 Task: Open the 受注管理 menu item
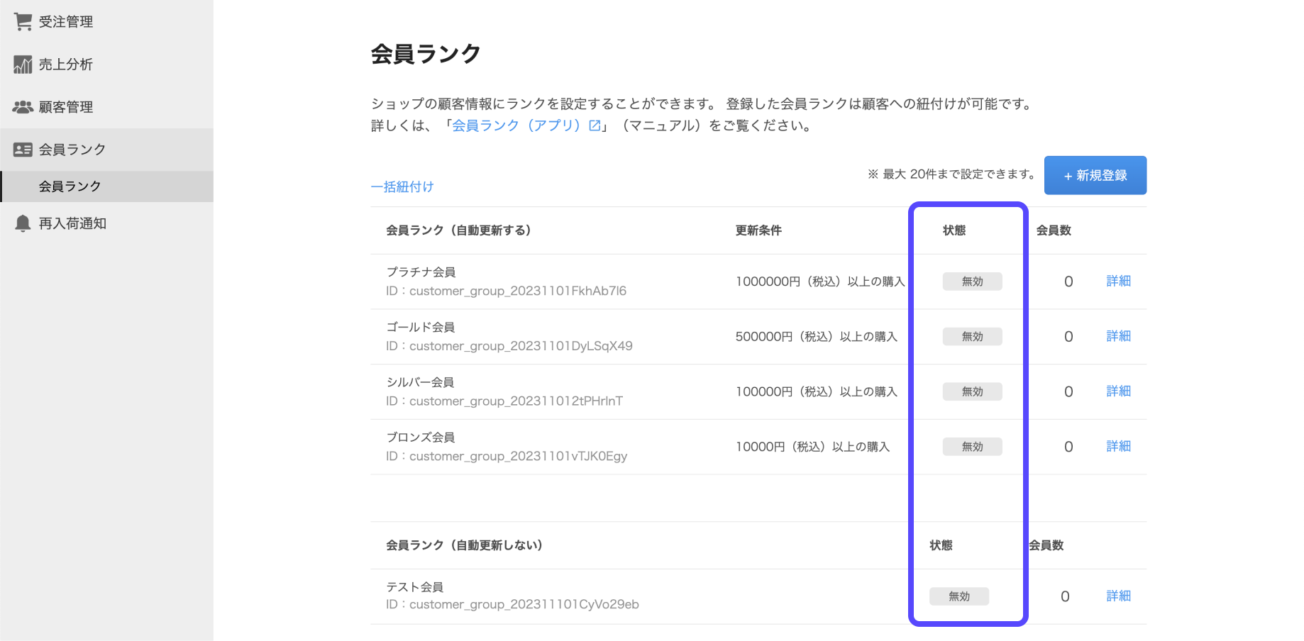pos(65,22)
